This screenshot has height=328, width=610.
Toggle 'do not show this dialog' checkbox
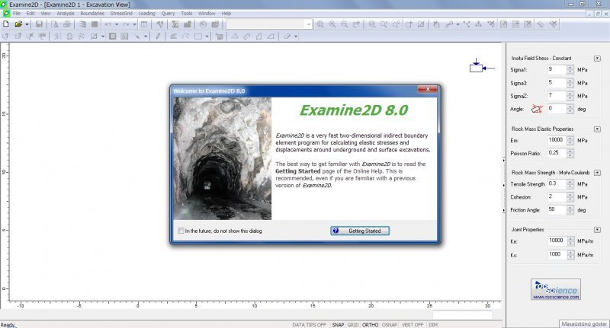181,231
